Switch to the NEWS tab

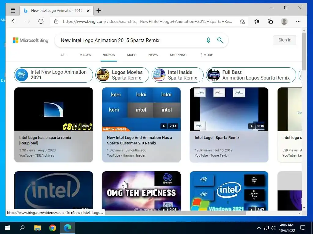click(153, 55)
